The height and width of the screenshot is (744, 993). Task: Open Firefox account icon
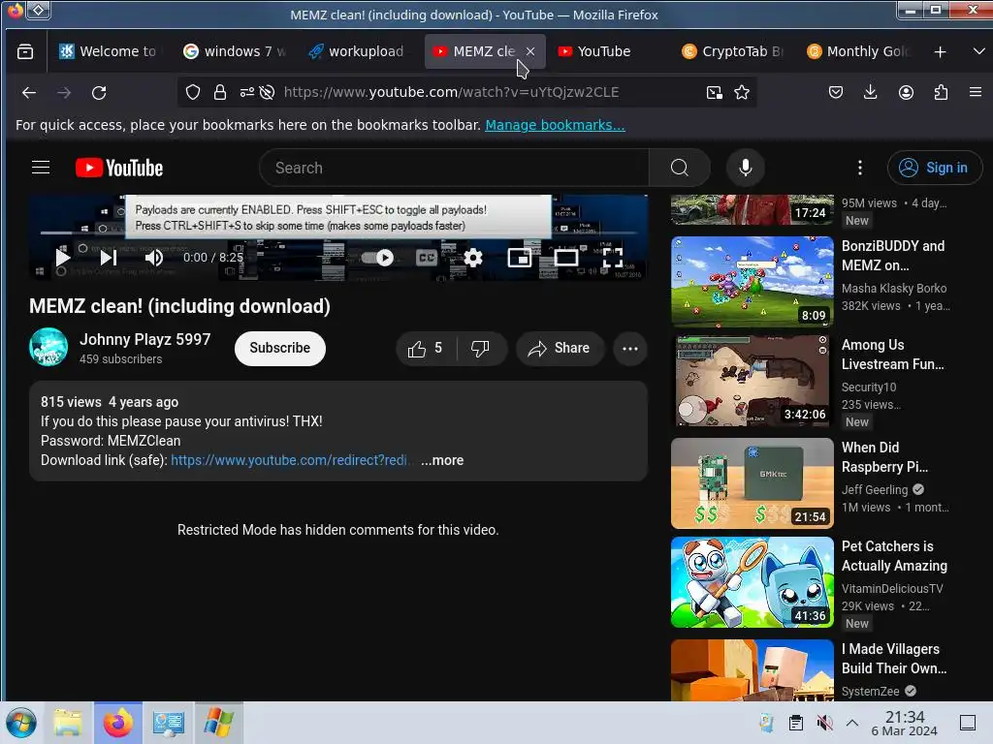(x=907, y=92)
